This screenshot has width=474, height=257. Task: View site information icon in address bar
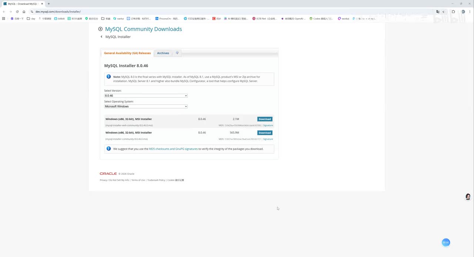[32, 11]
